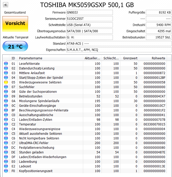
Task: Click the status icon for Stunden geladen
Action: 6,152
